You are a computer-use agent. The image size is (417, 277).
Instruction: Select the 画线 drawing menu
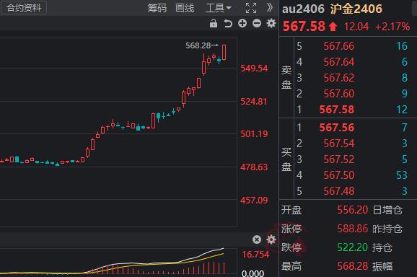pos(185,8)
